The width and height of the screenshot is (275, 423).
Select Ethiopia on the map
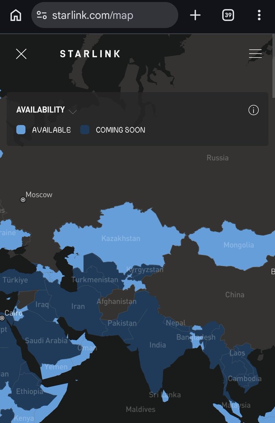pos(30,392)
